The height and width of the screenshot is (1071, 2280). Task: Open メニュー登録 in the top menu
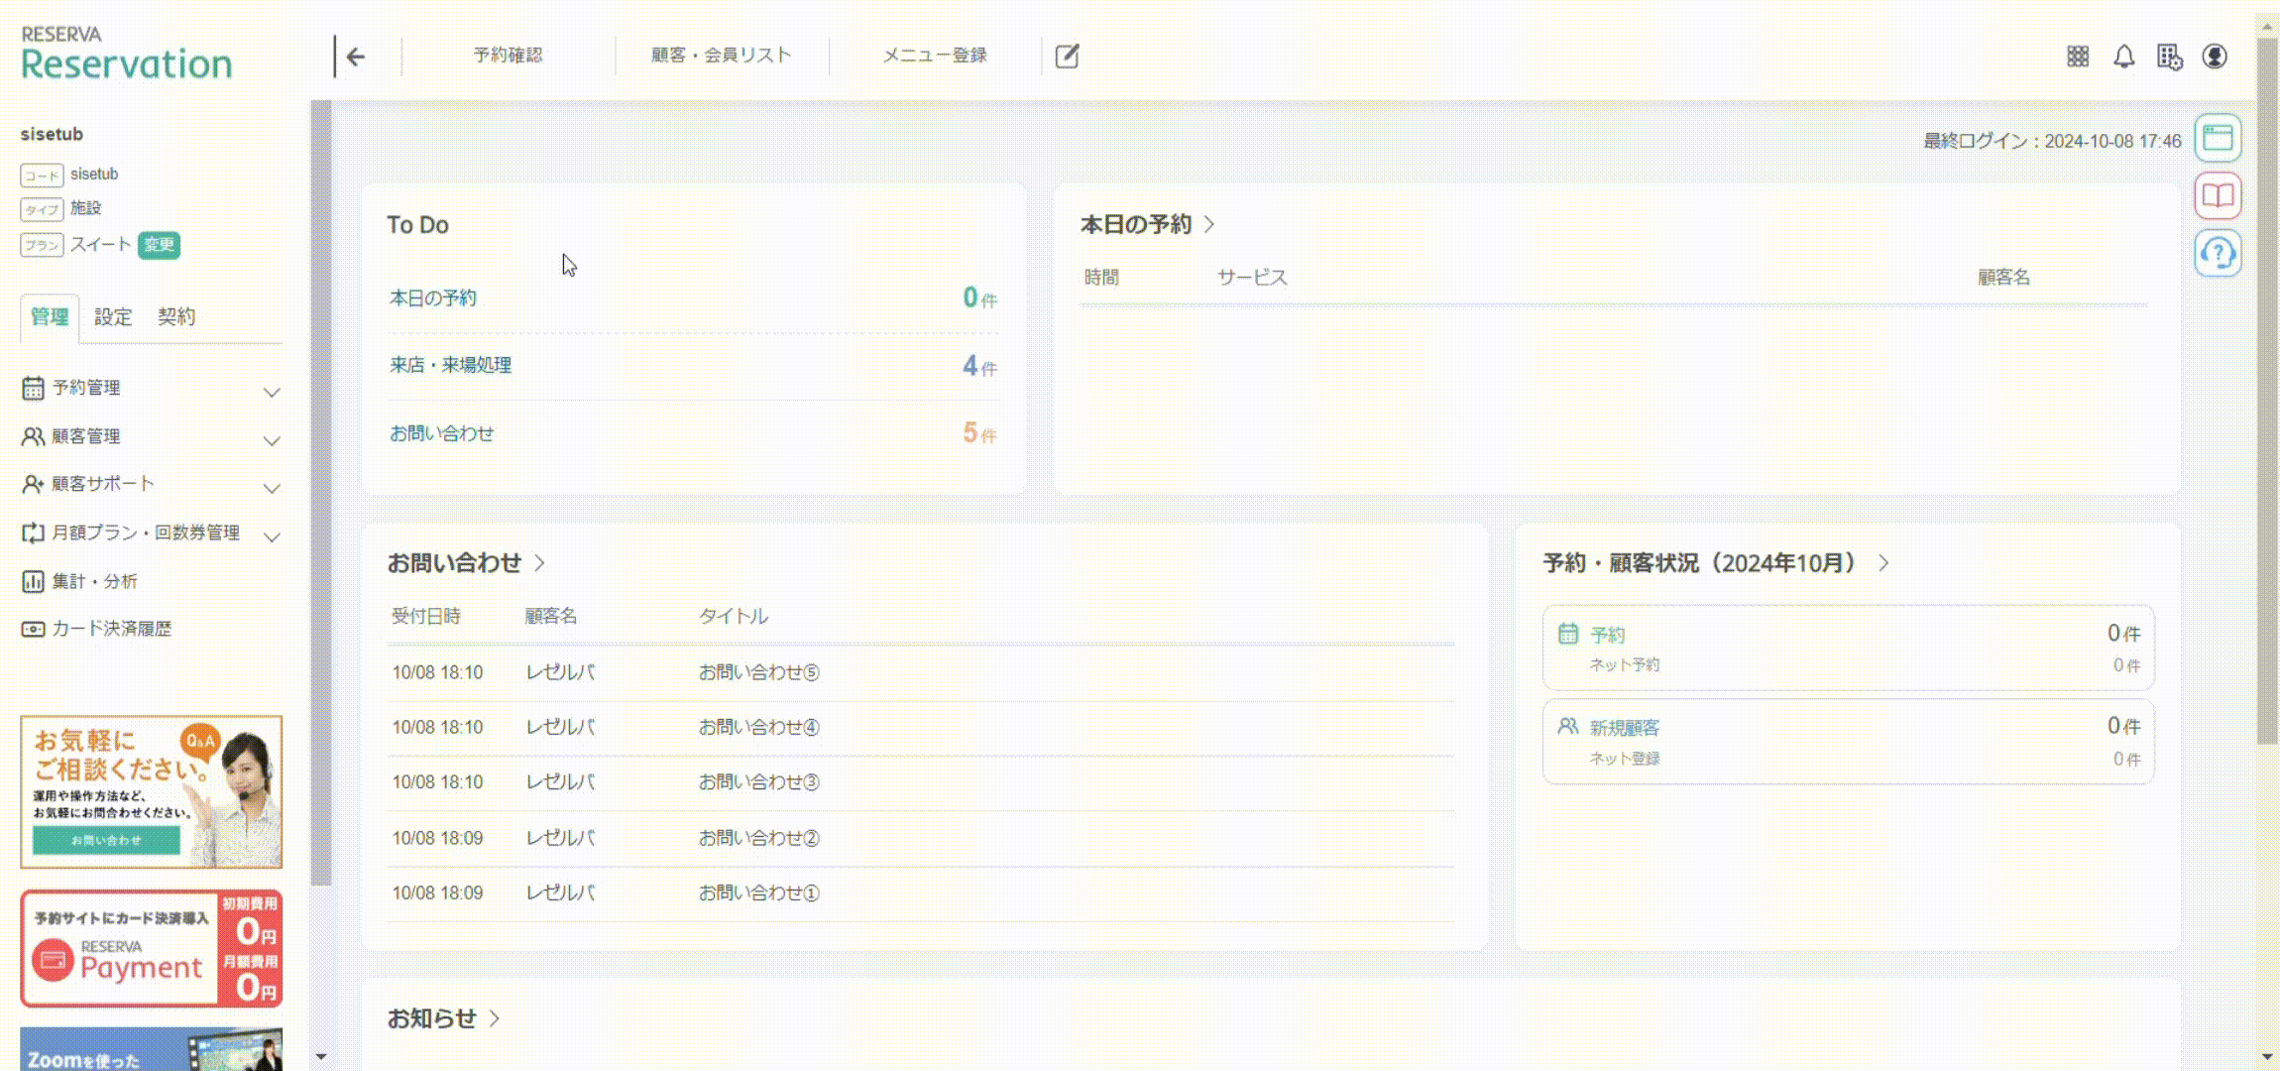pos(935,56)
